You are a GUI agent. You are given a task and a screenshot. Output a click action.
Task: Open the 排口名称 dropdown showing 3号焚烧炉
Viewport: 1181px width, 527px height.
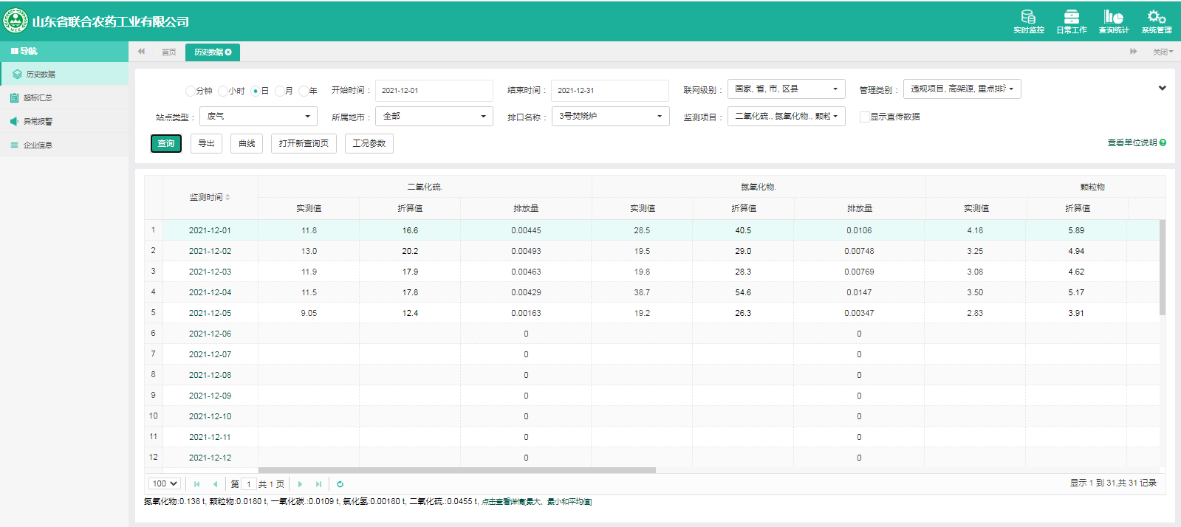click(610, 117)
